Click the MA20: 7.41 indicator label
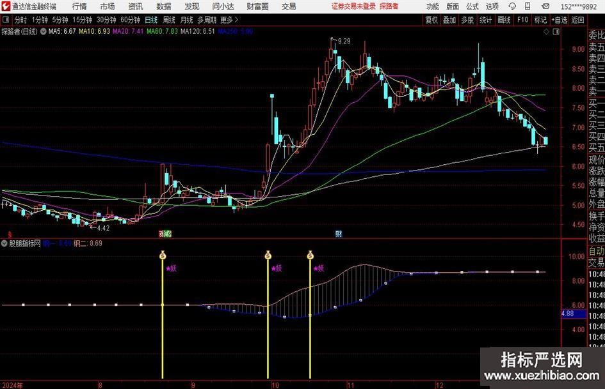This screenshot has height=389, width=605. [x=127, y=31]
